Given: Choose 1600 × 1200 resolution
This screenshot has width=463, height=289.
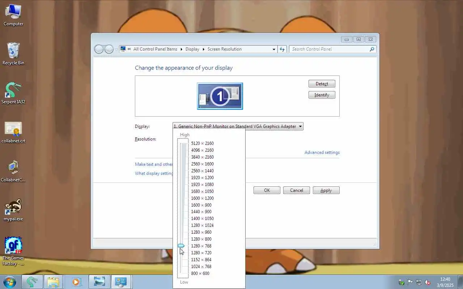Looking at the screenshot, I should pos(202,198).
